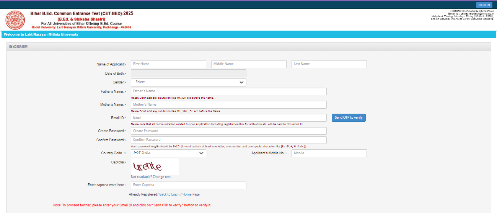Click the Mother's Name input

point(228,104)
